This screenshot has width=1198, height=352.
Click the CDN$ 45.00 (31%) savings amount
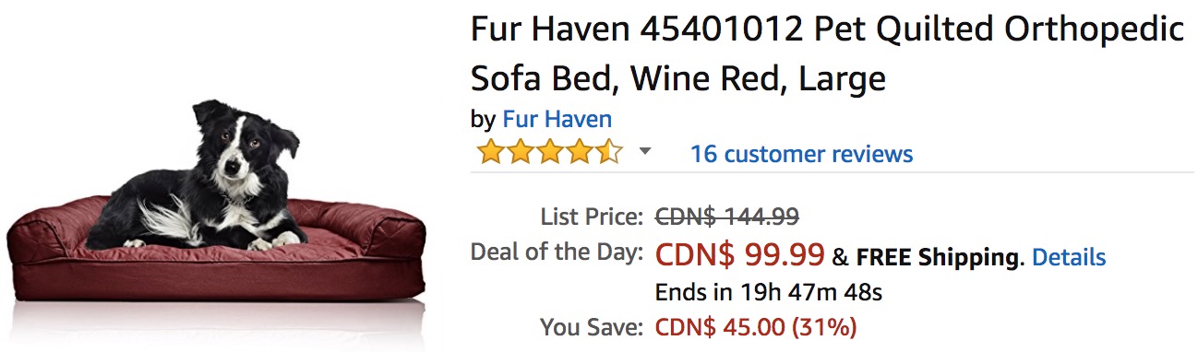tap(755, 326)
